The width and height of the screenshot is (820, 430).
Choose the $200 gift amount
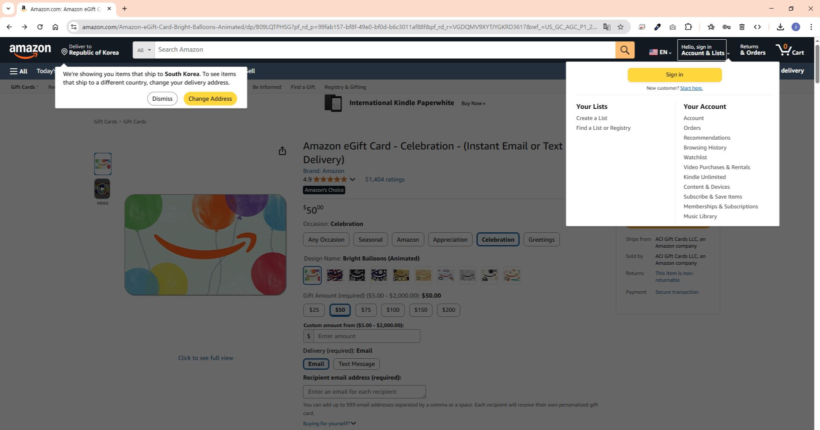pyautogui.click(x=448, y=310)
